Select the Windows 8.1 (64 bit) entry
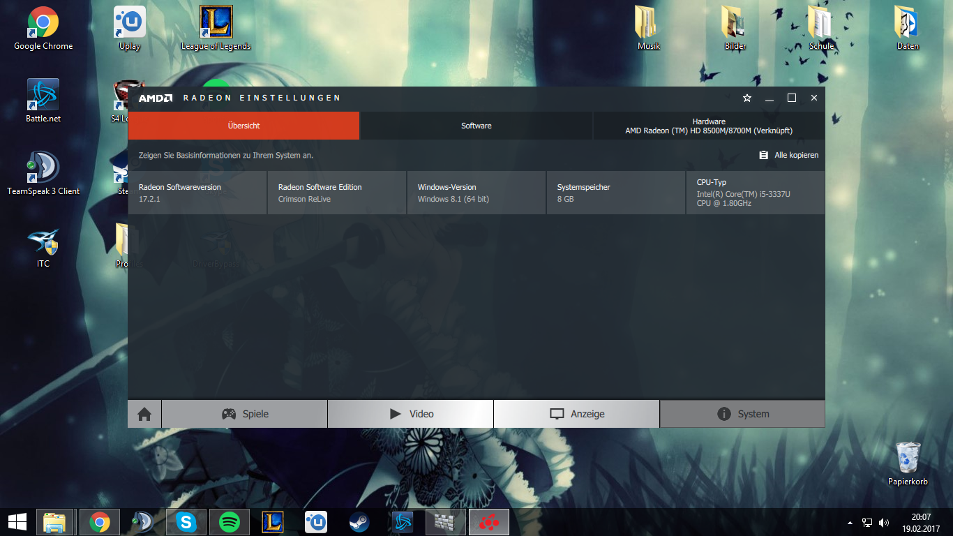Screen dimensions: 953x536 (x=453, y=199)
